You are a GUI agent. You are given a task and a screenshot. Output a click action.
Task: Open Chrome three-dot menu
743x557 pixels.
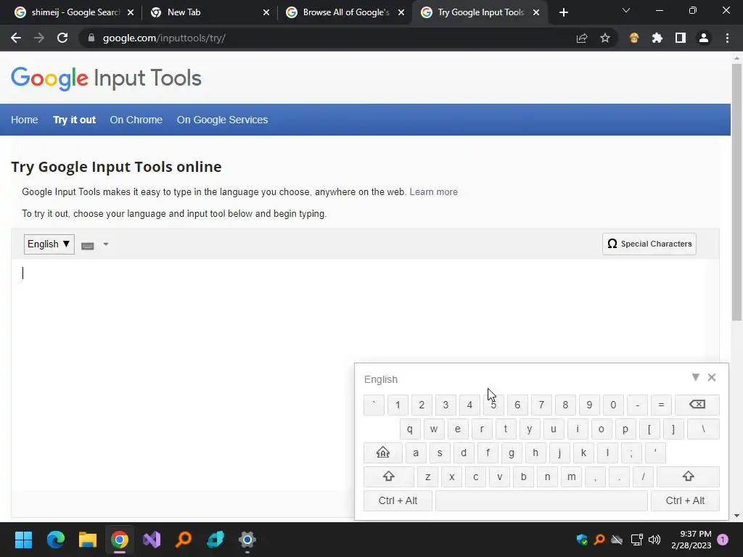[727, 38]
